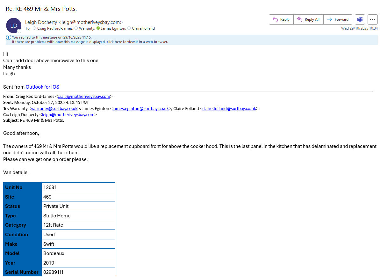
Task: Click the 'Many thanks' line
Action: [17, 67]
